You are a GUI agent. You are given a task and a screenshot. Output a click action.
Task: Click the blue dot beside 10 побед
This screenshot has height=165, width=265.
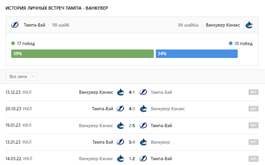[x=230, y=43]
